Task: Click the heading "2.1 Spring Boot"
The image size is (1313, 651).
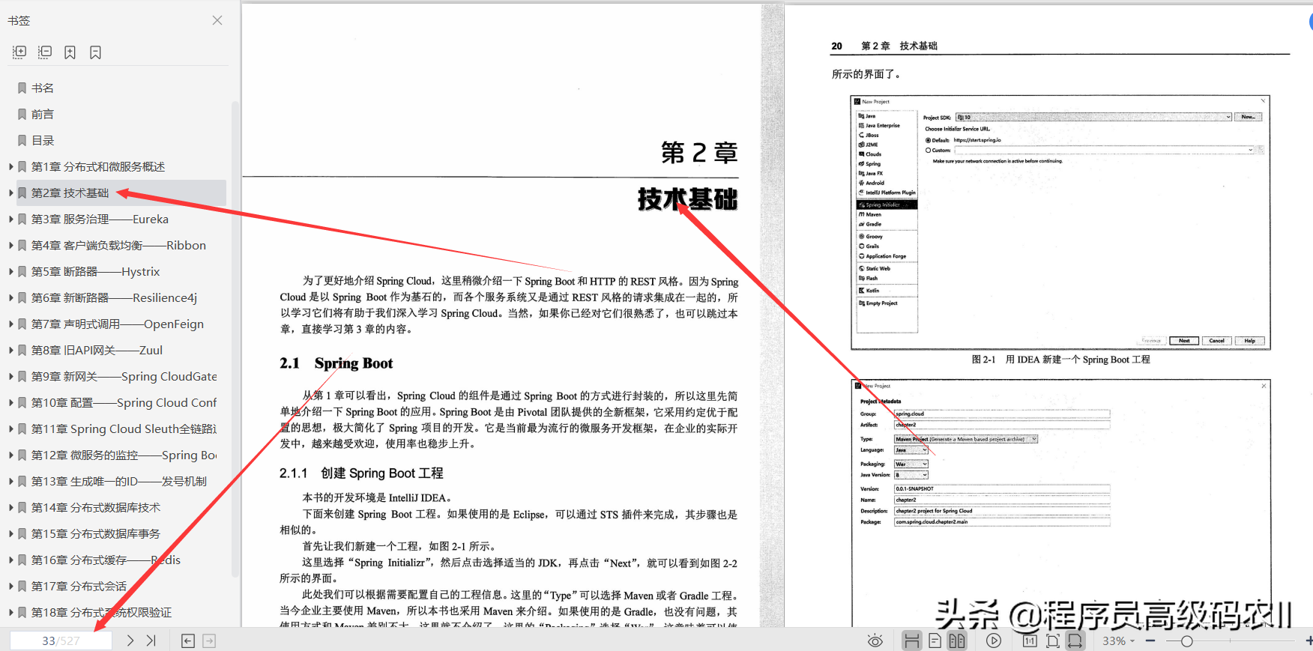Action: tap(336, 363)
